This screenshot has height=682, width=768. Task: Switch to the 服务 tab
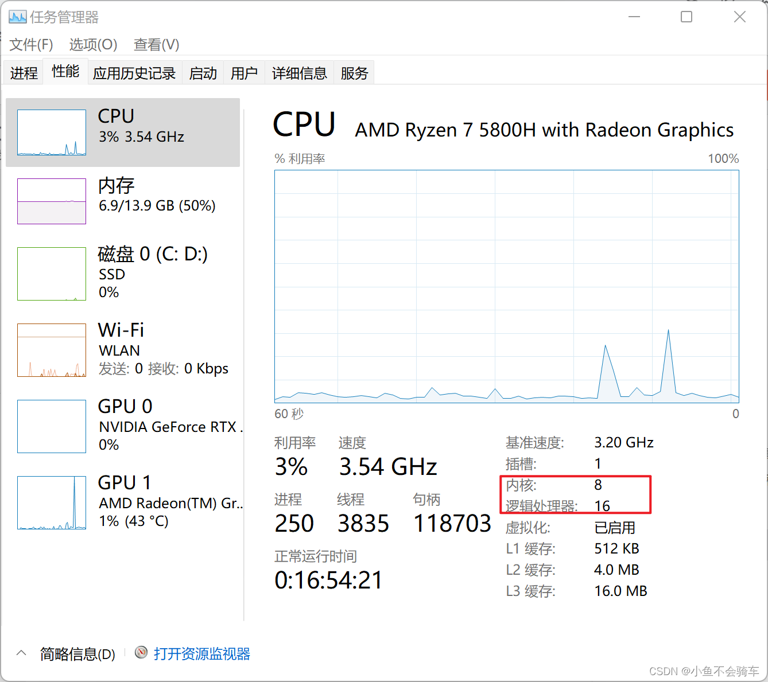pyautogui.click(x=354, y=73)
